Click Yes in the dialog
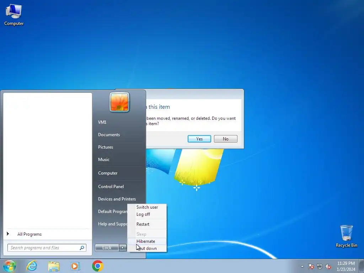The height and width of the screenshot is (273, 364). pyautogui.click(x=199, y=139)
